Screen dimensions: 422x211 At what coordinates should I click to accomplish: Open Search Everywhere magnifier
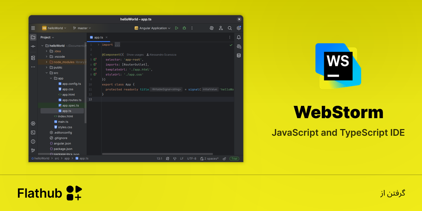pyautogui.click(x=230, y=28)
